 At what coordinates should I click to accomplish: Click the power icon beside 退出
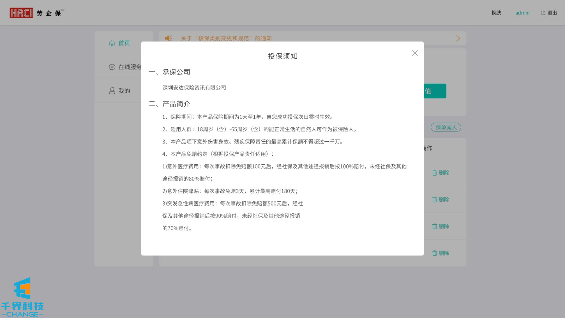coord(543,13)
